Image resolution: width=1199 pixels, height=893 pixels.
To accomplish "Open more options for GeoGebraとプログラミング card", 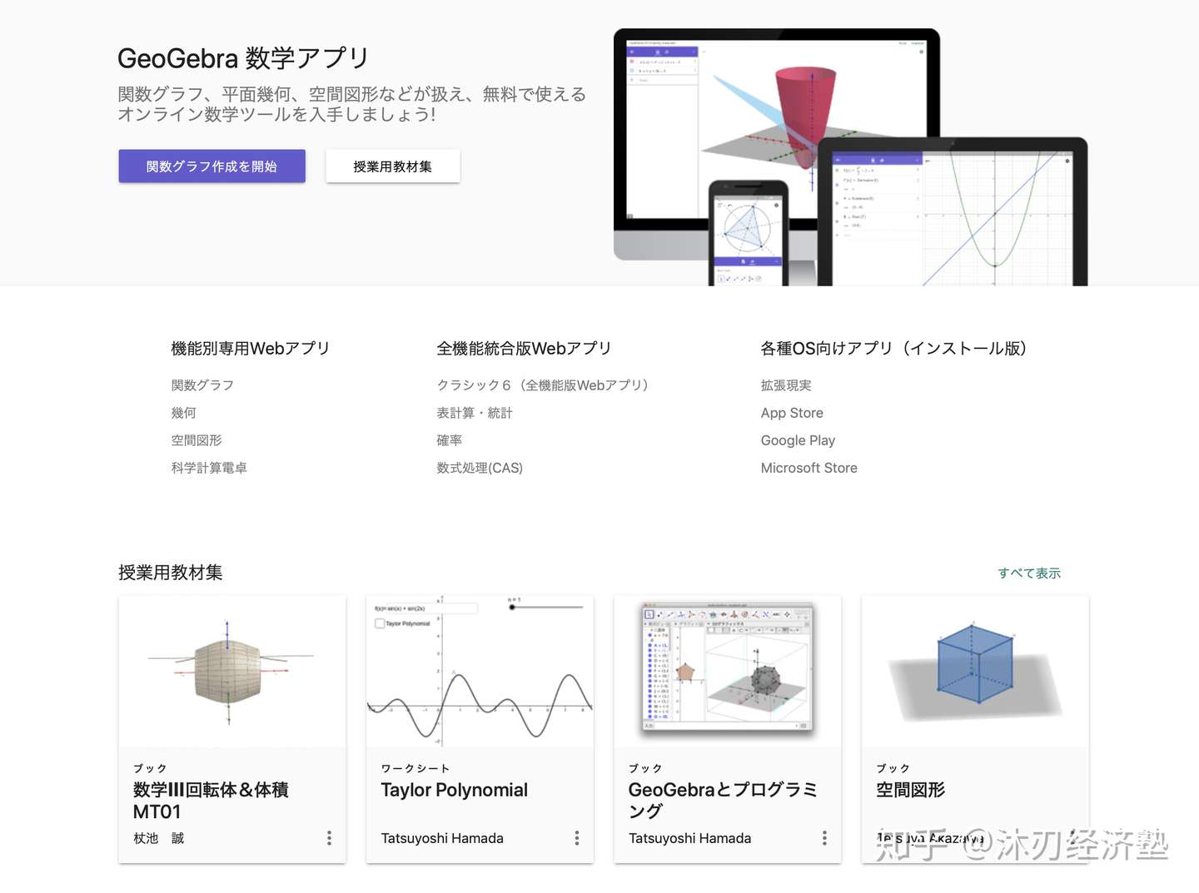I will [825, 838].
